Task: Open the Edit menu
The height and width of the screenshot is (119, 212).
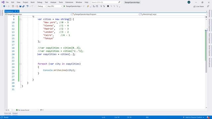Action: (13, 2)
